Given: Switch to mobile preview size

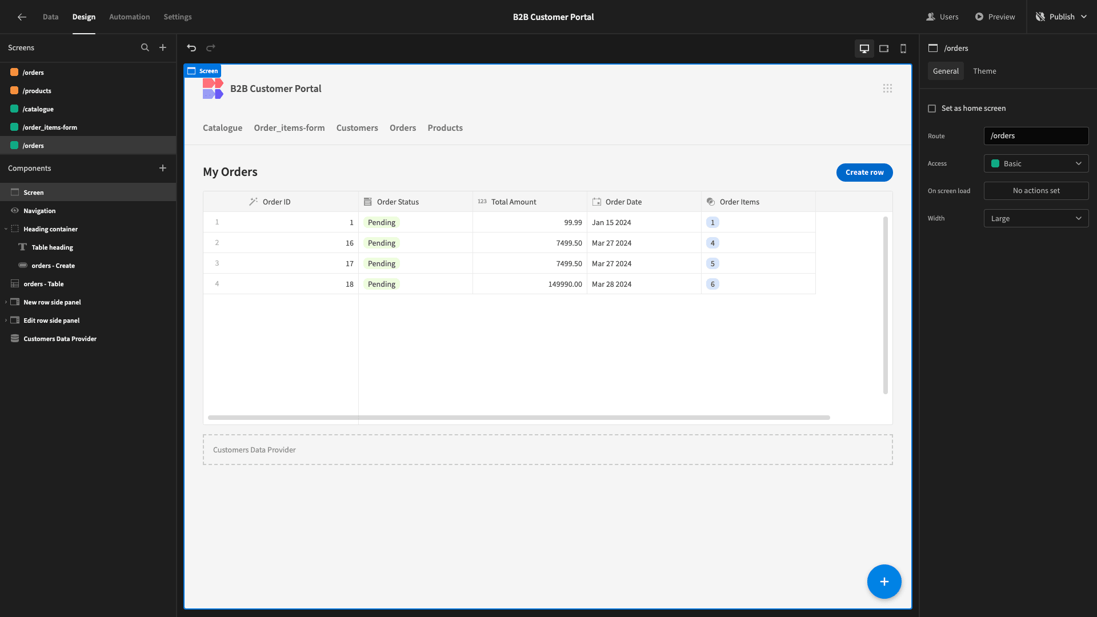Looking at the screenshot, I should (x=903, y=49).
